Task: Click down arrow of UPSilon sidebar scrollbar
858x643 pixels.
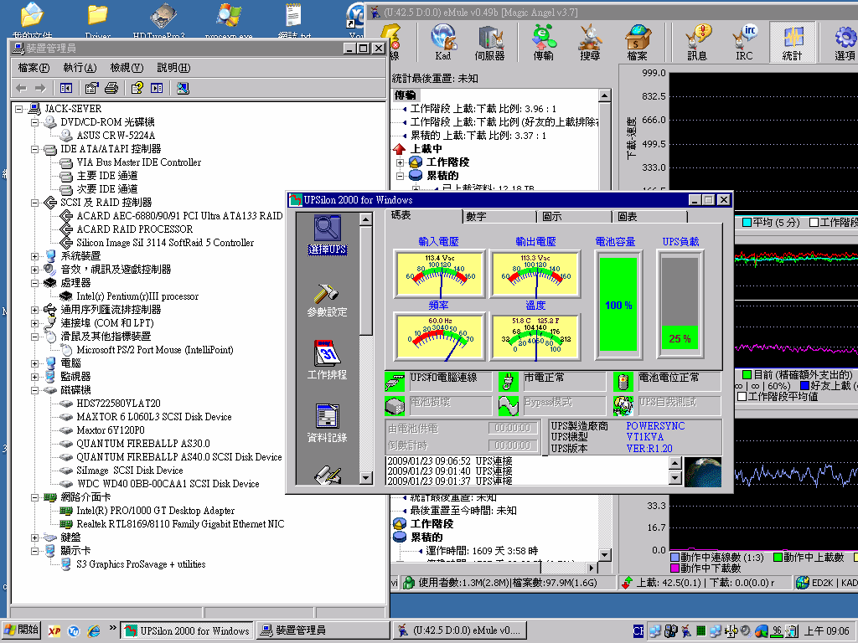Action: [366, 477]
